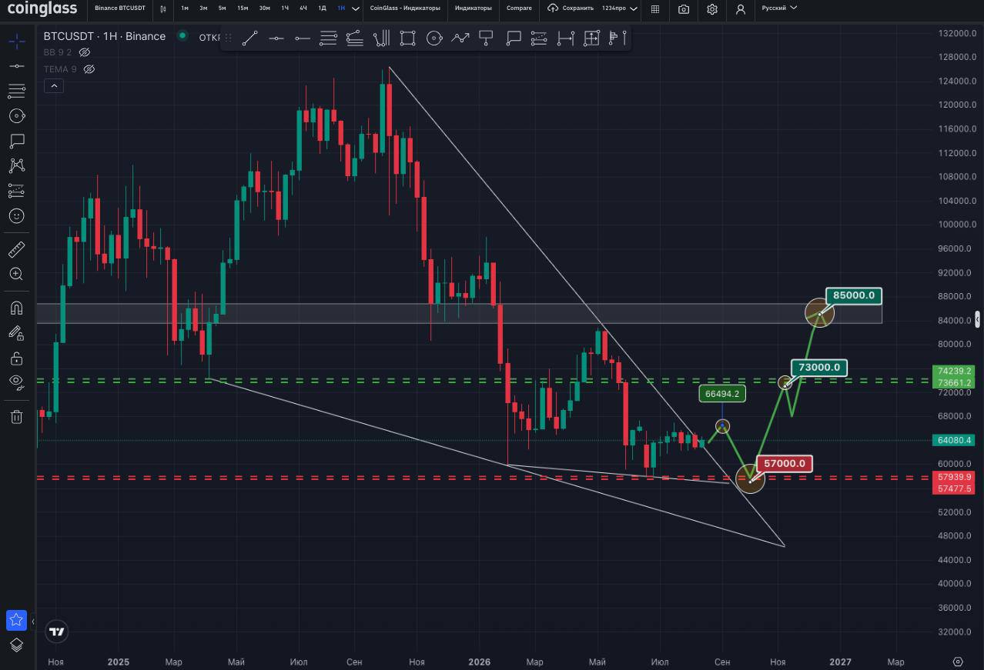Switch to the 4Ч timeframe

pos(303,8)
